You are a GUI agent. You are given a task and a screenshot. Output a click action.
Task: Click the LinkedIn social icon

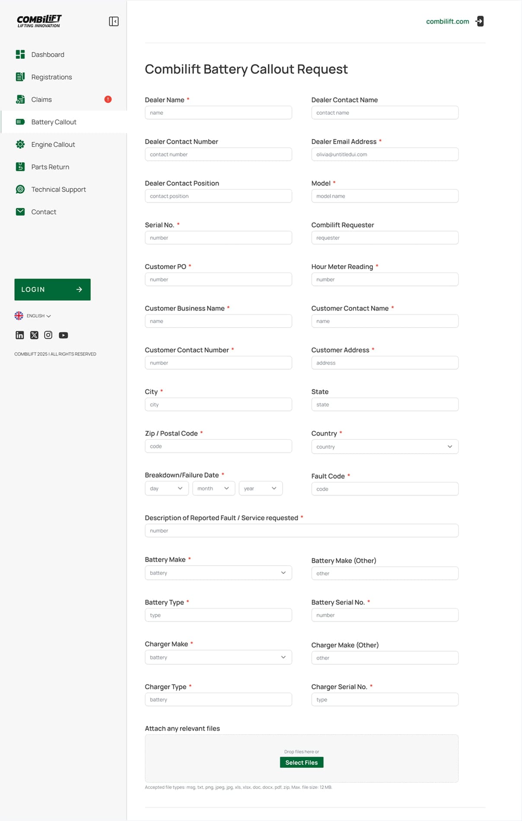coord(20,335)
